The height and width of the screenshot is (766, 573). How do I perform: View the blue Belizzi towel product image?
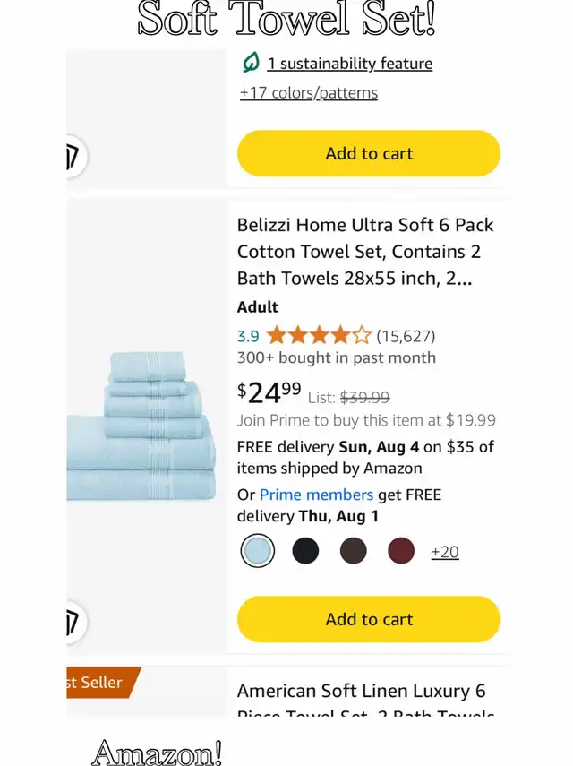pyautogui.click(x=141, y=426)
